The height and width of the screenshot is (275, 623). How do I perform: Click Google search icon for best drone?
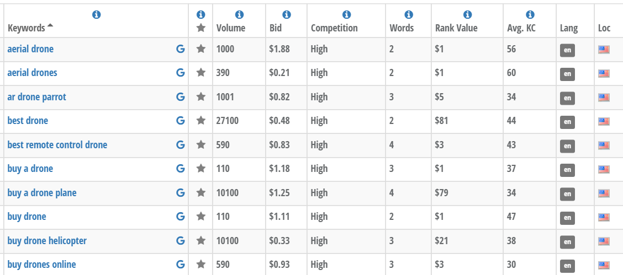coord(180,121)
